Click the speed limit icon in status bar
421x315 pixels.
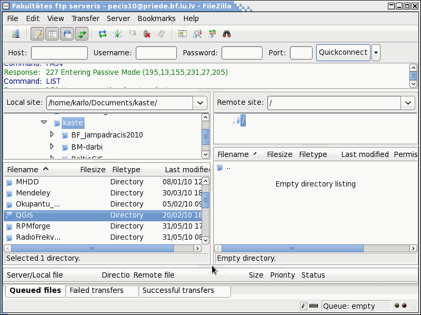pyautogui.click(x=314, y=306)
